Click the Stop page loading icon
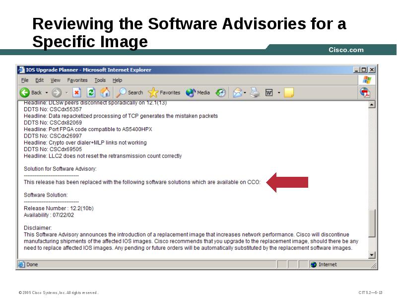 [77, 92]
